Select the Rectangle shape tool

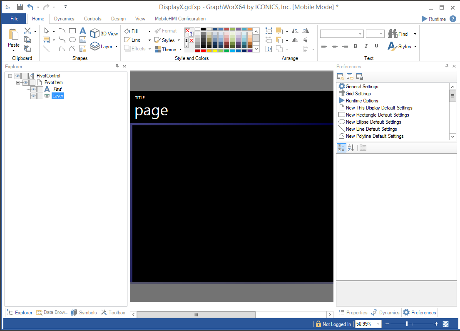click(72, 31)
